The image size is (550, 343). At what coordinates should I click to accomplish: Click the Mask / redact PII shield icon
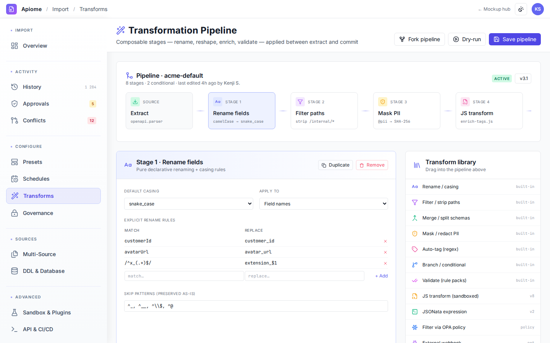click(415, 234)
